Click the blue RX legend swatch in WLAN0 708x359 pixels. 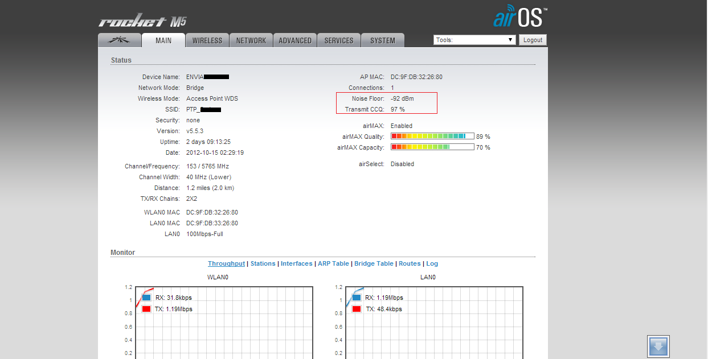(x=146, y=298)
